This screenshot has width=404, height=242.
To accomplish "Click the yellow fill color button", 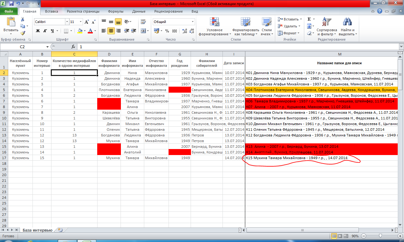I will point(80,31).
